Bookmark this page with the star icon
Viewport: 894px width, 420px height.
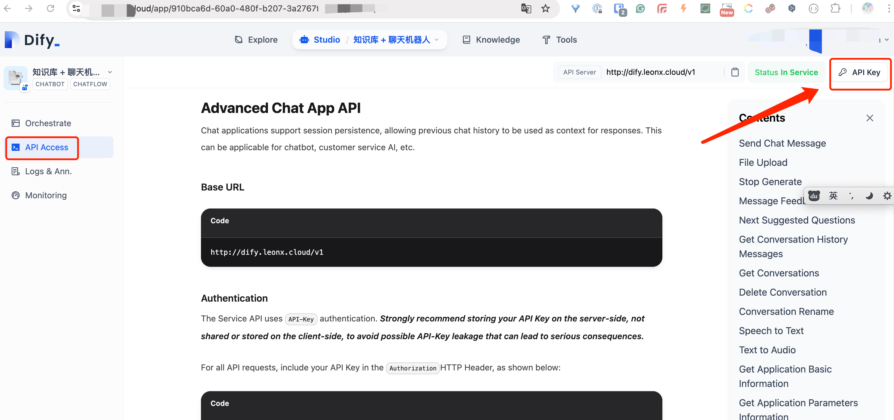coord(546,9)
